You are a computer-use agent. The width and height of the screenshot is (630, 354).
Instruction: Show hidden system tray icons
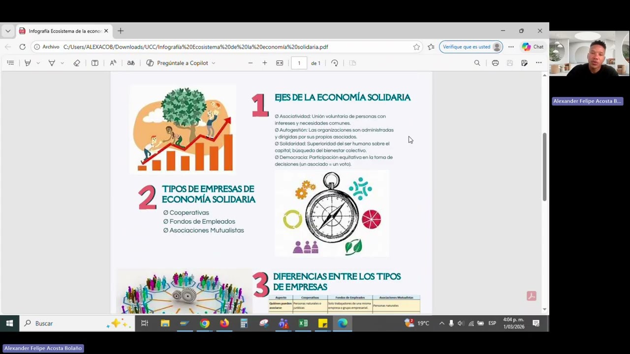pyautogui.click(x=441, y=323)
